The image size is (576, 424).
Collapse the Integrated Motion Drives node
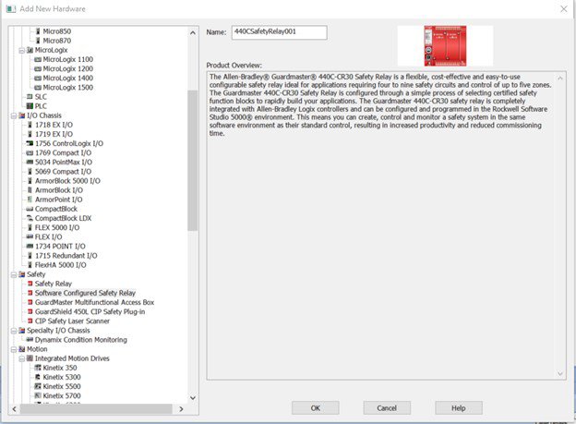(x=21, y=358)
